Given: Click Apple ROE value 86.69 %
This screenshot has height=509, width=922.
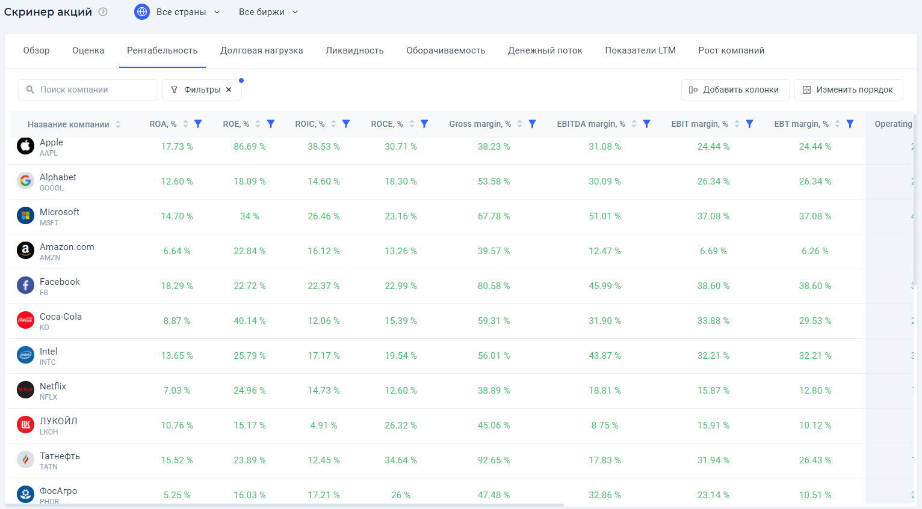Looking at the screenshot, I should (250, 147).
